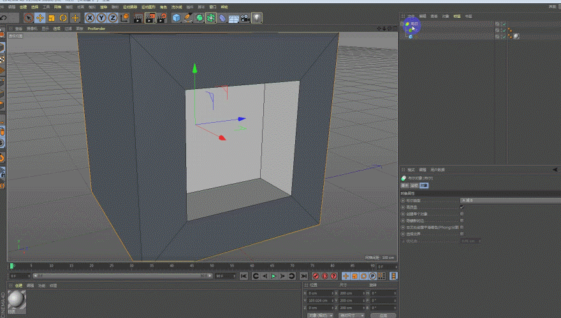Click the Phong tag on second object
Image resolution: width=561 pixels, height=318 pixels.
[x=510, y=31]
